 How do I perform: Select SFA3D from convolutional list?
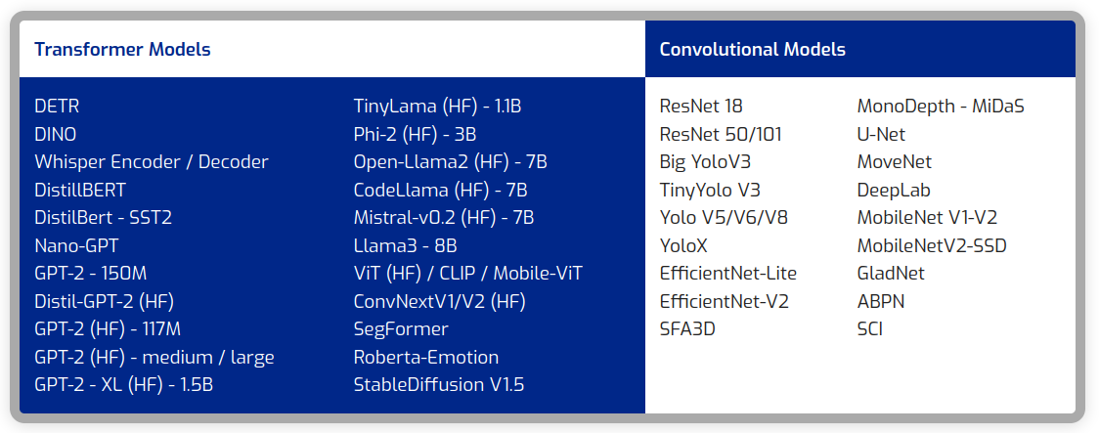687,329
